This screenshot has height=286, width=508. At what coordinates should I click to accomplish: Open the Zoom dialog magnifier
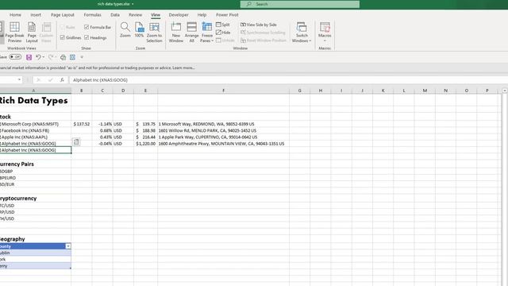point(125,30)
